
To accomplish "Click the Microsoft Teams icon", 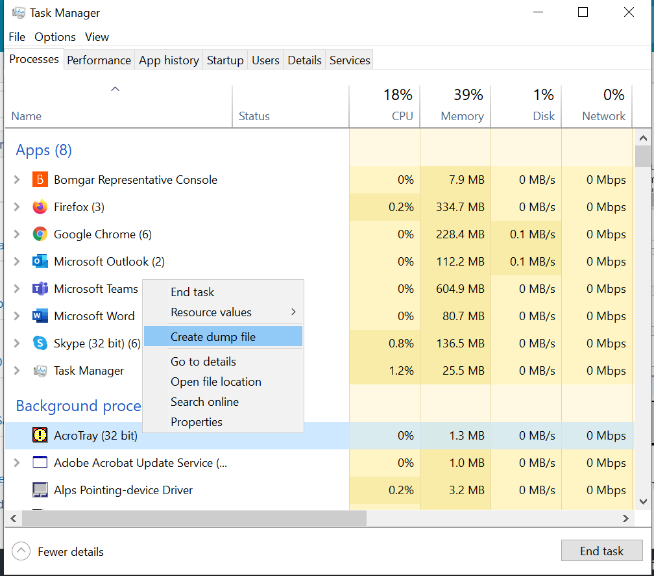I will 40,289.
